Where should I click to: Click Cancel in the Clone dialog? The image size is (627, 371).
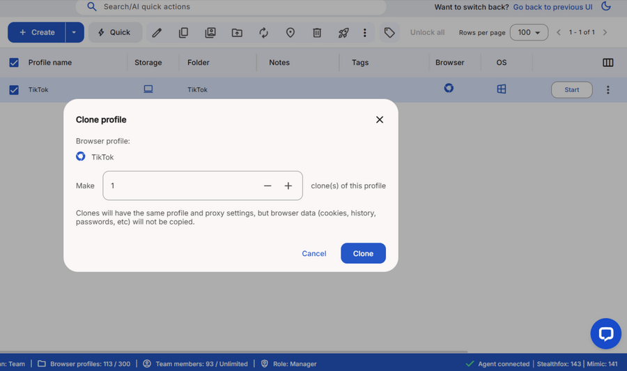click(x=313, y=253)
